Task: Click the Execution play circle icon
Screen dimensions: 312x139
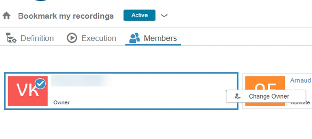Action: click(72, 38)
